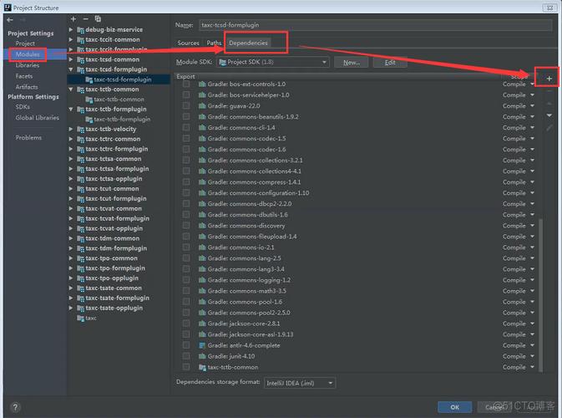Click the New... SDK button
This screenshot has height=418, width=562.
click(352, 63)
